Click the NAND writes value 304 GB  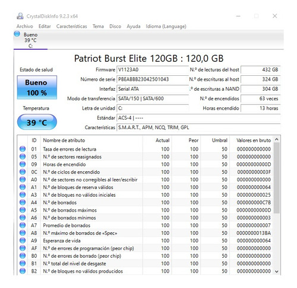(261, 89)
